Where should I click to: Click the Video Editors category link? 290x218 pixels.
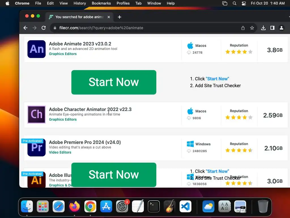coord(60,152)
